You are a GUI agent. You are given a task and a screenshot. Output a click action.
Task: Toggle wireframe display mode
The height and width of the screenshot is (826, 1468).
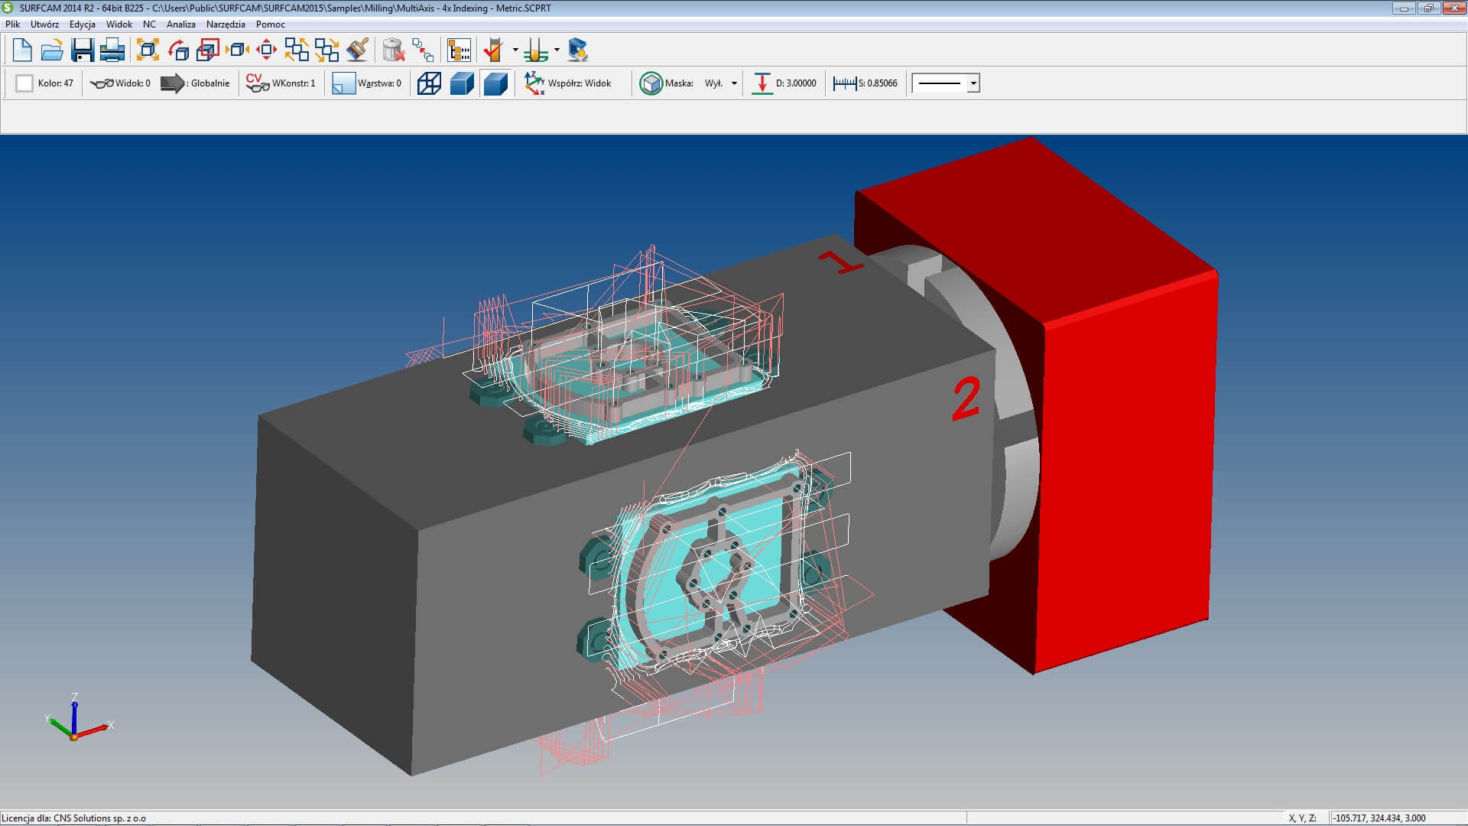(x=429, y=83)
